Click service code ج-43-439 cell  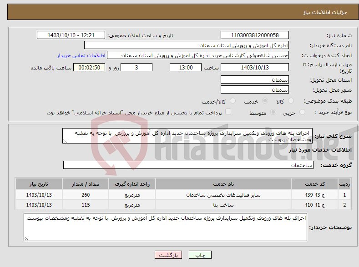[x=314, y=195]
